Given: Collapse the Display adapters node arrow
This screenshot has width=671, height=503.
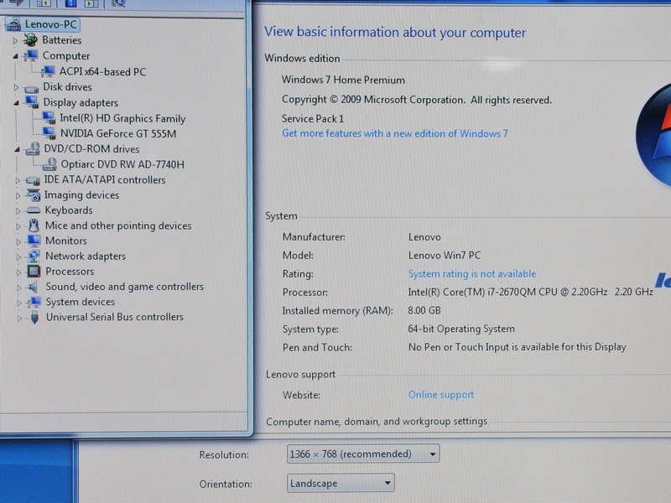Looking at the screenshot, I should (x=16, y=102).
